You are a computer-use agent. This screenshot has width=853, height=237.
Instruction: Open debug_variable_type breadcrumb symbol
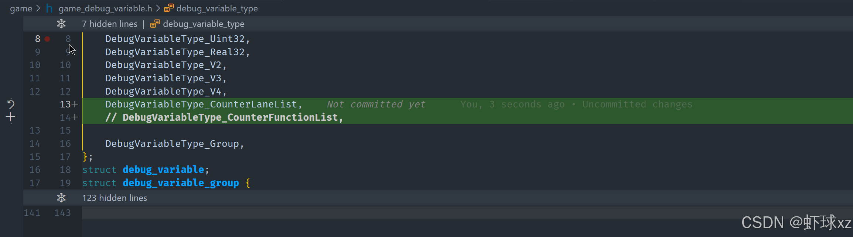click(x=217, y=8)
